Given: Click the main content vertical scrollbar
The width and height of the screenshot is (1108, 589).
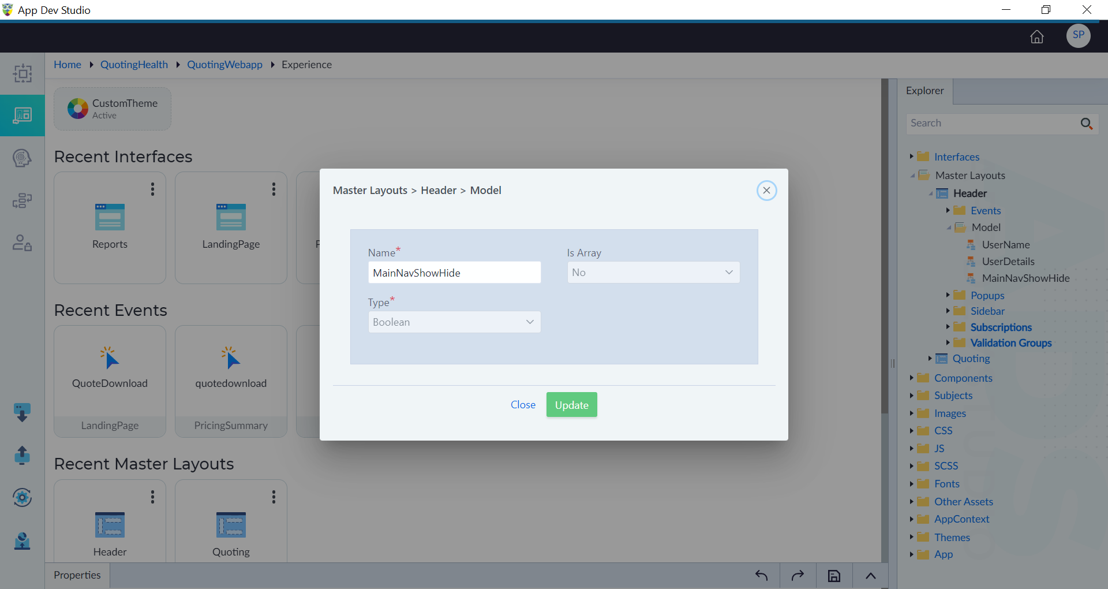Looking at the screenshot, I should click(x=885, y=246).
